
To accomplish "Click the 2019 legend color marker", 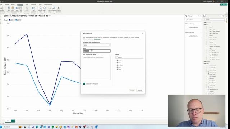I will pyautogui.click(x=16, y=20).
